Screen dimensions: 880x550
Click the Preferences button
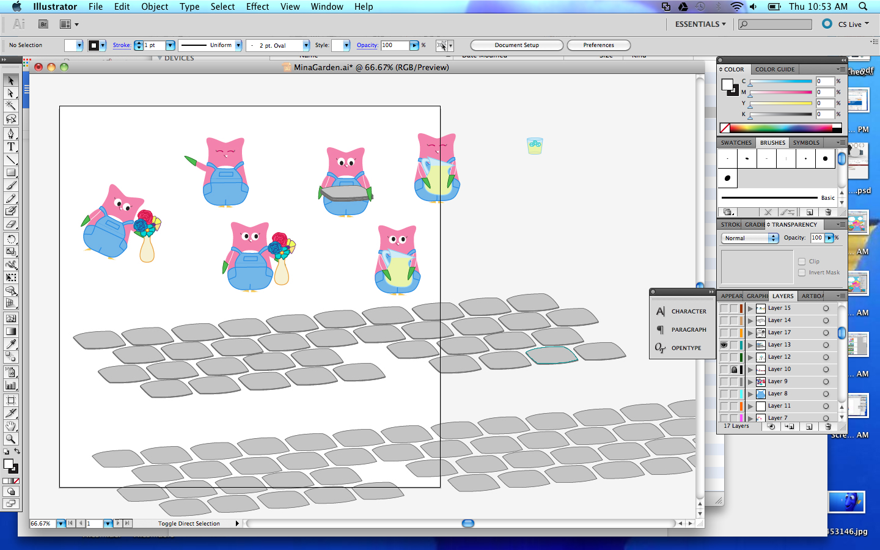(x=598, y=45)
